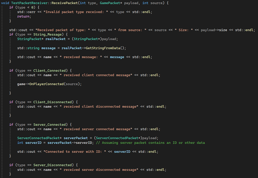Click the OnPlayerConnected method call

(x=46, y=84)
